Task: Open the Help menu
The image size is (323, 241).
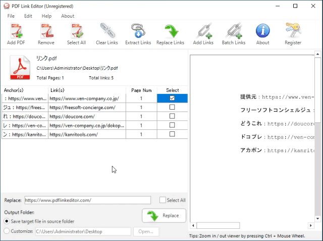Action: pos(46,16)
